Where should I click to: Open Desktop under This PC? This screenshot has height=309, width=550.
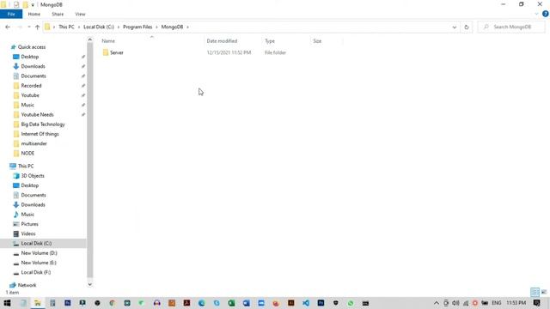coord(30,185)
